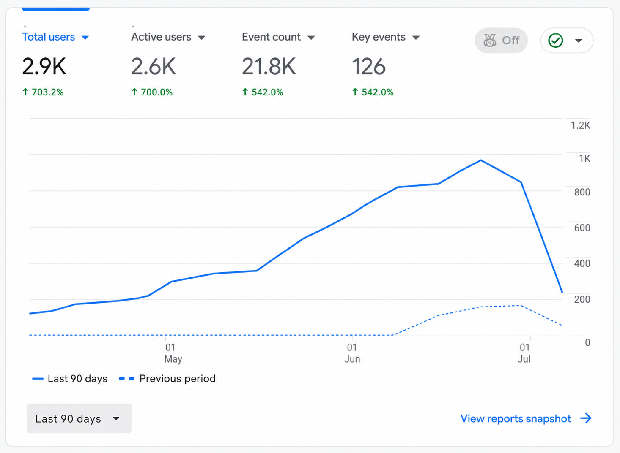Click the 703.2% increase indicator
Viewport: 620px width, 453px height.
tap(43, 92)
